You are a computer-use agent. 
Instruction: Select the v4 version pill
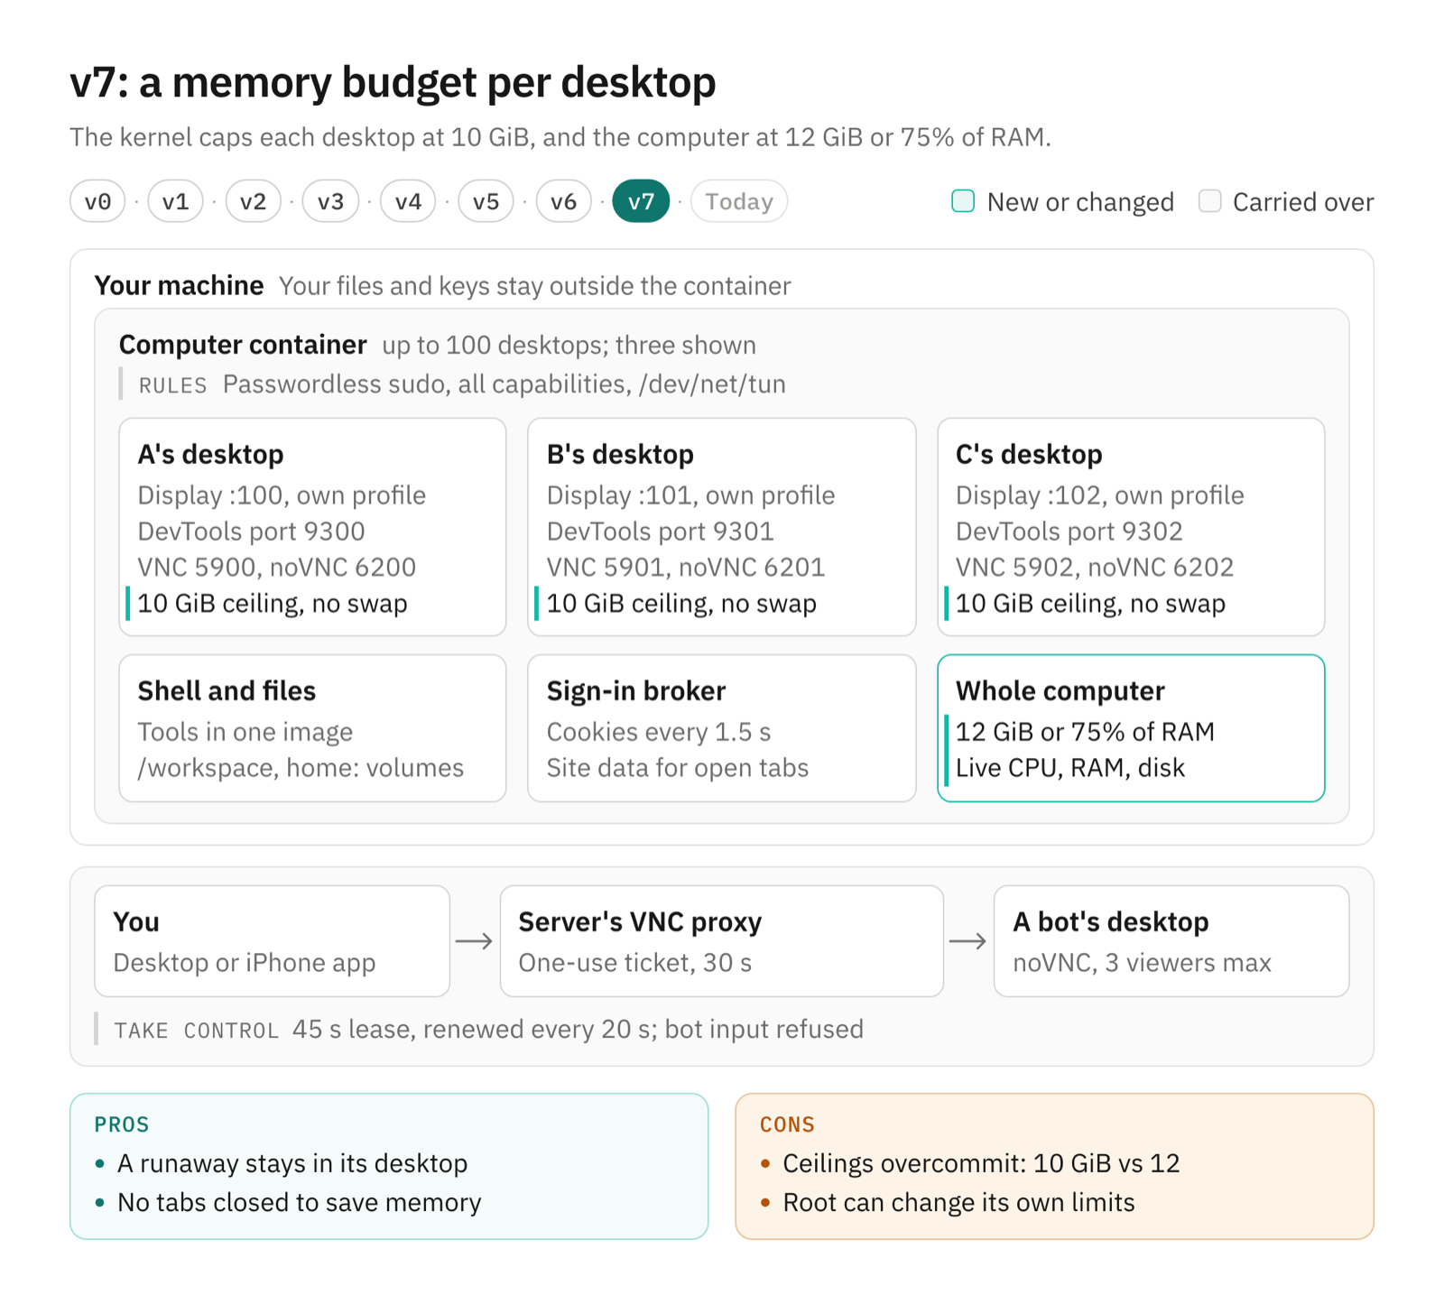tap(408, 201)
